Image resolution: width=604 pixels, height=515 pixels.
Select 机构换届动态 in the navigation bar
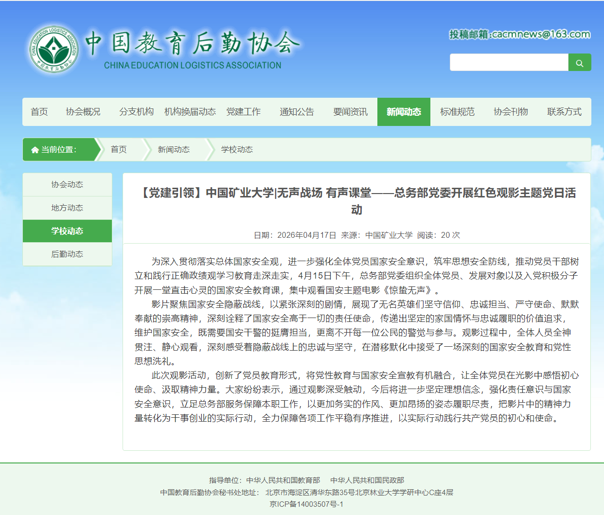[190, 112]
